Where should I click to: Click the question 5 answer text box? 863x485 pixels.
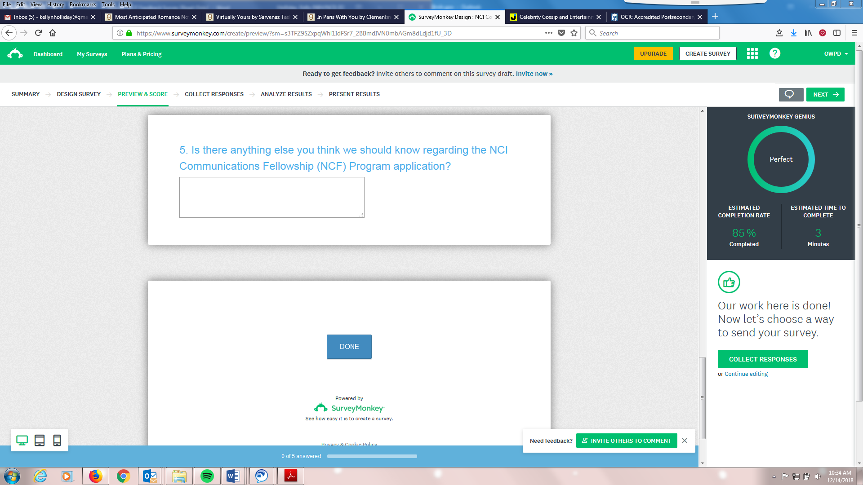tap(271, 198)
